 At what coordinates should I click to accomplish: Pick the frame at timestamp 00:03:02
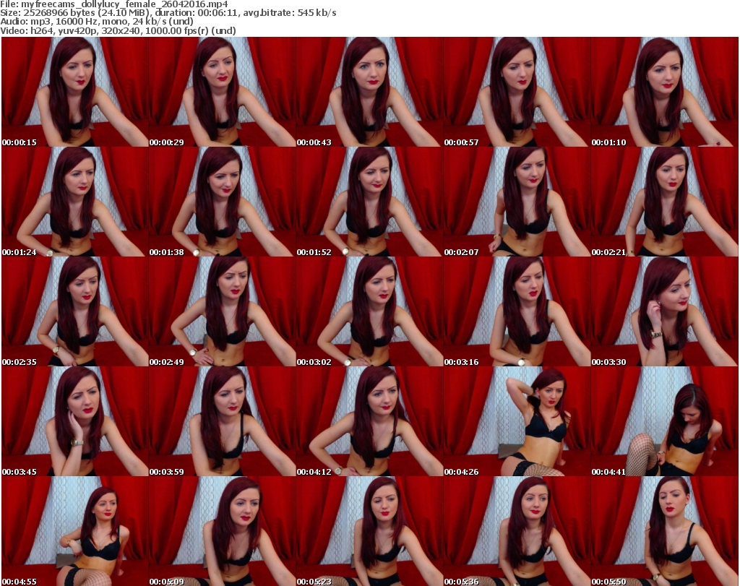[369, 311]
